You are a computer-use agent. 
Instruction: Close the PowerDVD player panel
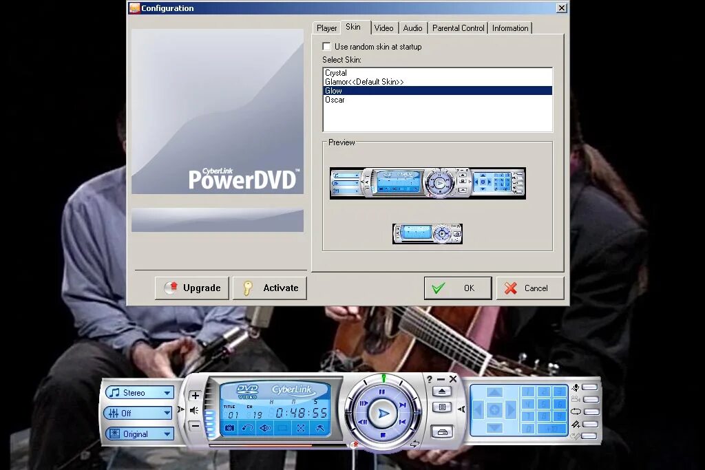click(x=453, y=378)
